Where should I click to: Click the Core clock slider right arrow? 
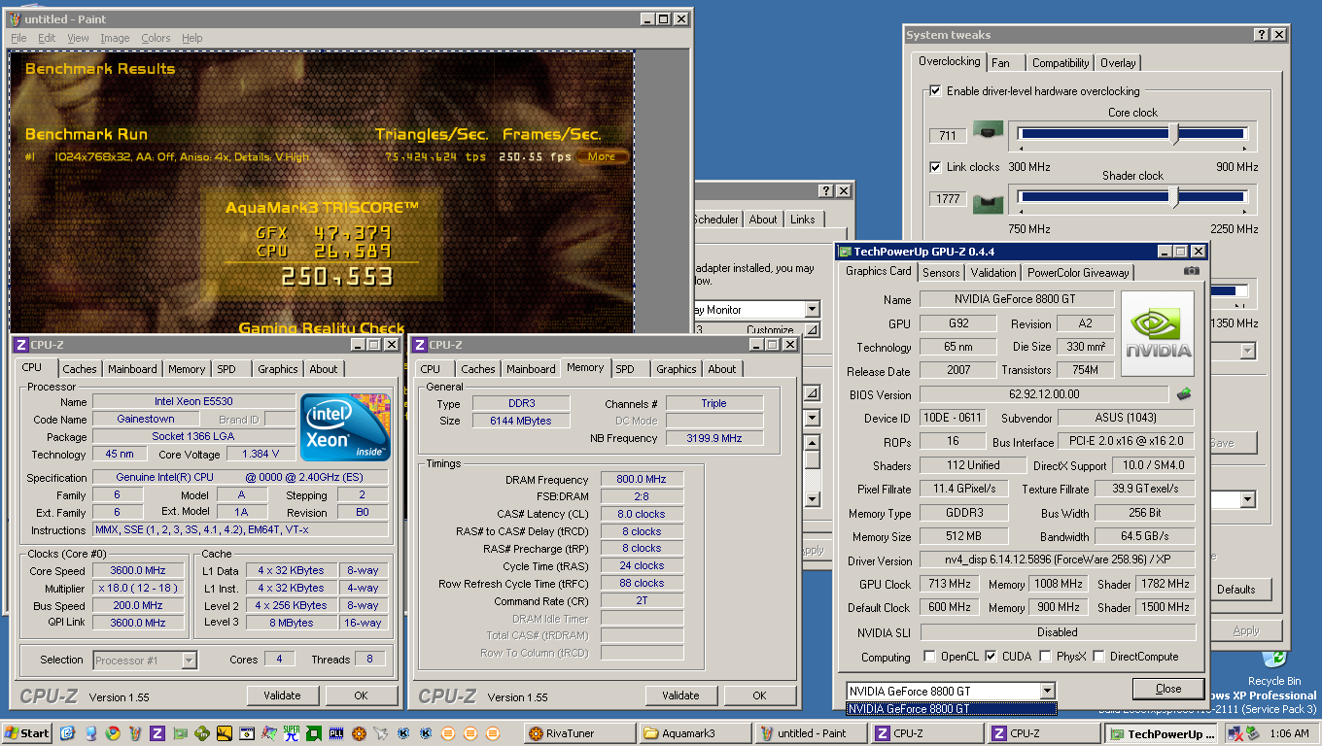coord(1245,149)
